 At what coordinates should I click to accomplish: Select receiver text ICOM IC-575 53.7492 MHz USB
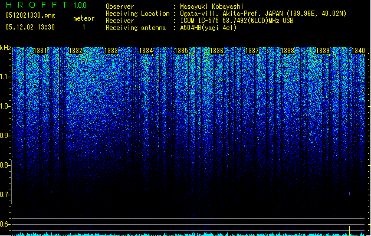coord(237,21)
